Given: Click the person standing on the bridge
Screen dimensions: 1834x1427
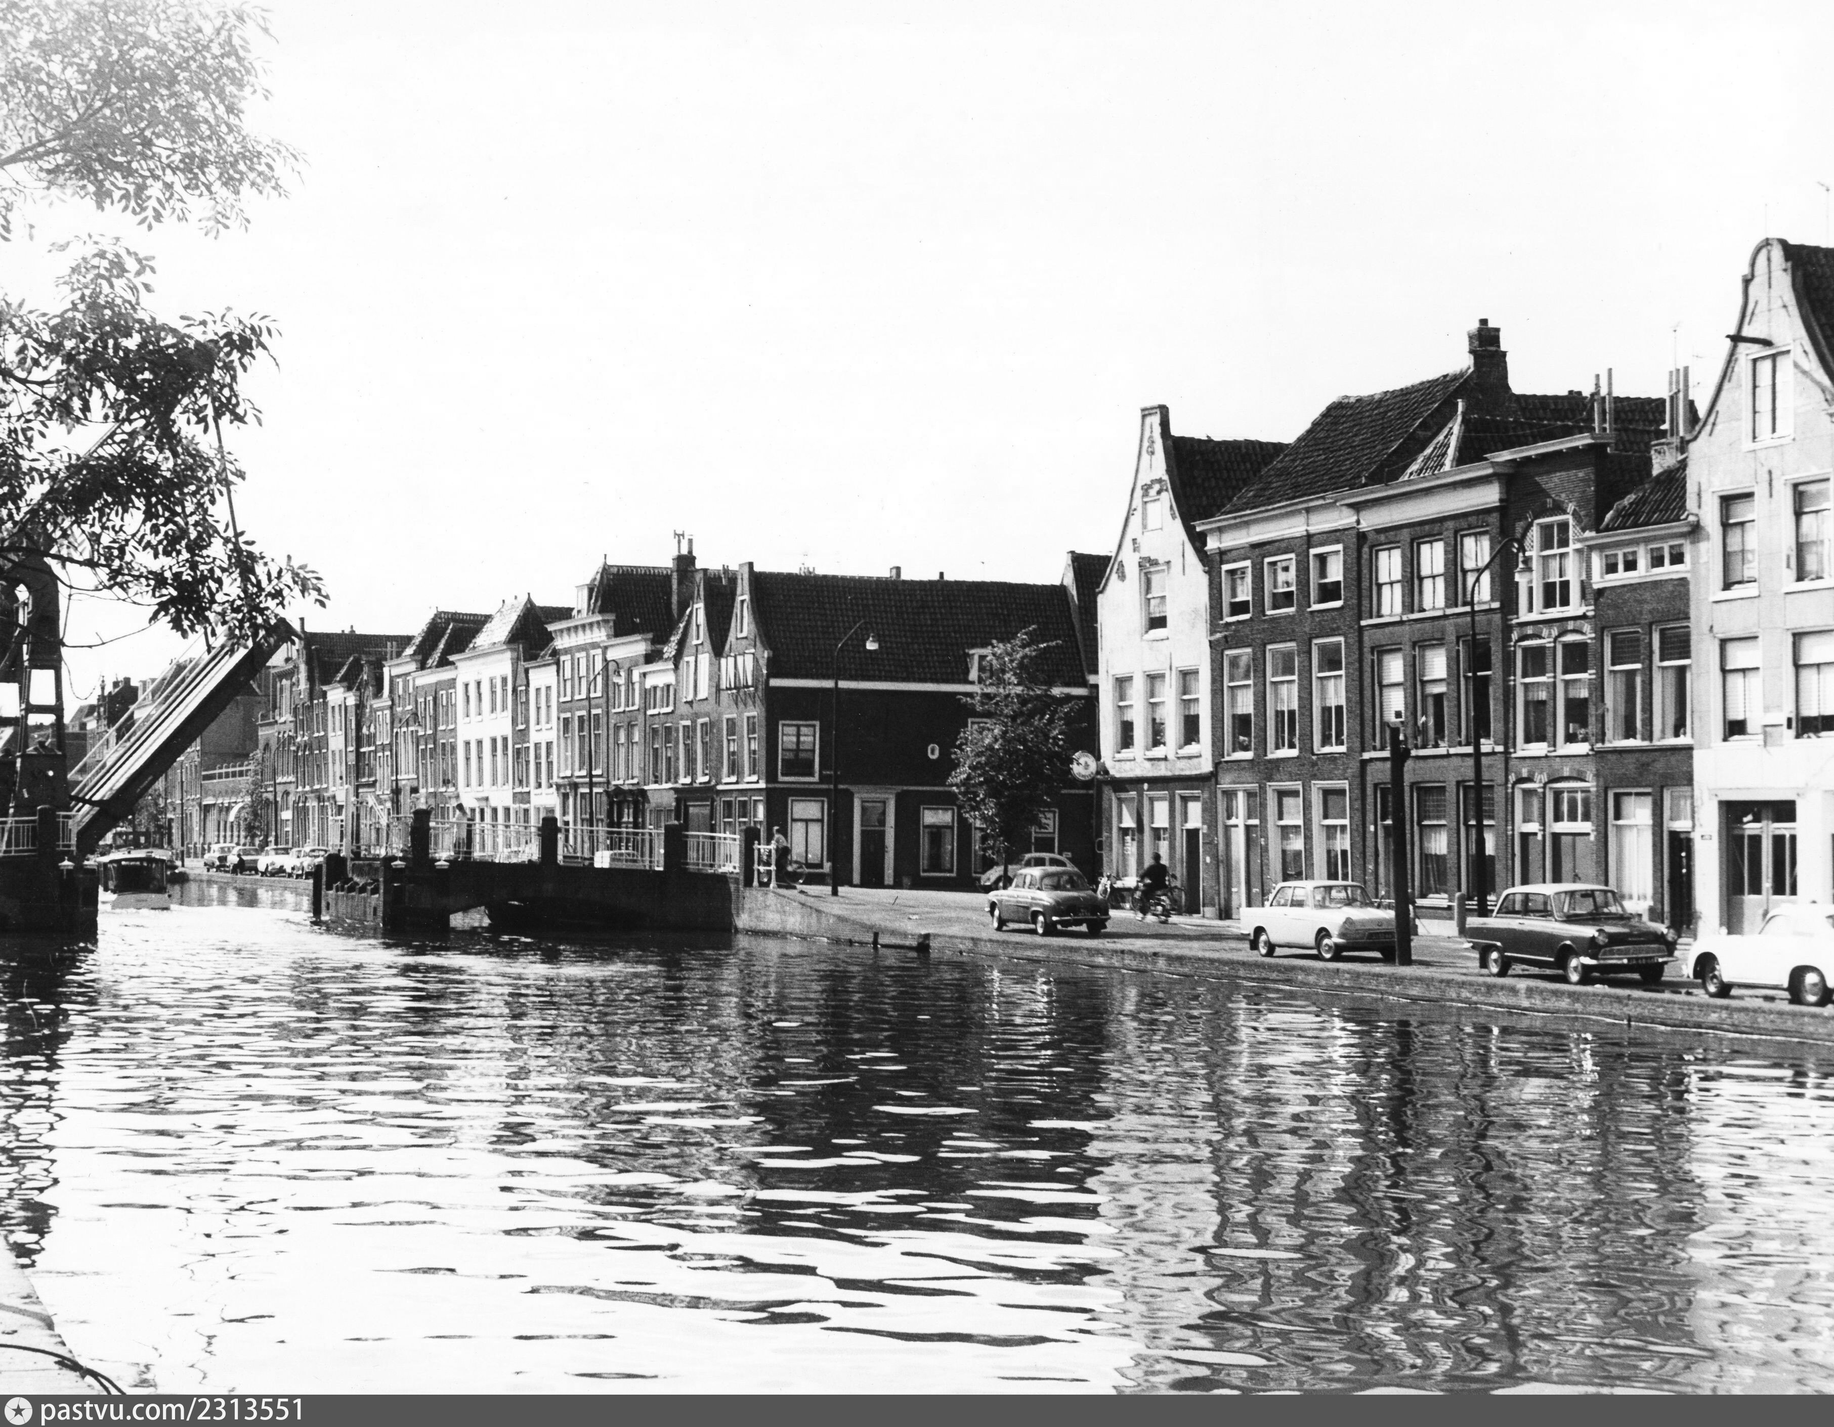Looking at the screenshot, I should click(x=461, y=828).
